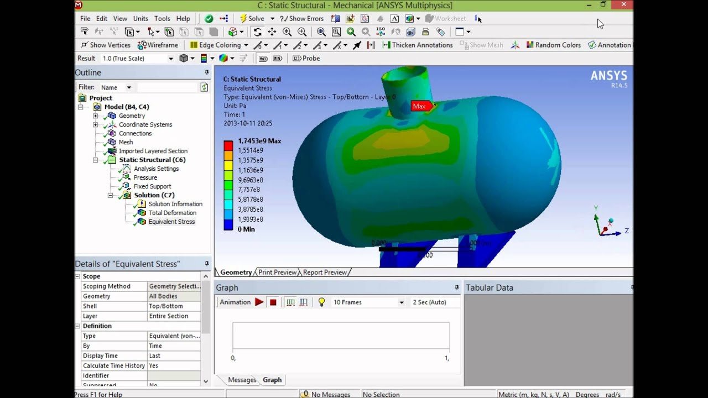Open the Tools menu
Screen dimensions: 708x398
click(162, 18)
